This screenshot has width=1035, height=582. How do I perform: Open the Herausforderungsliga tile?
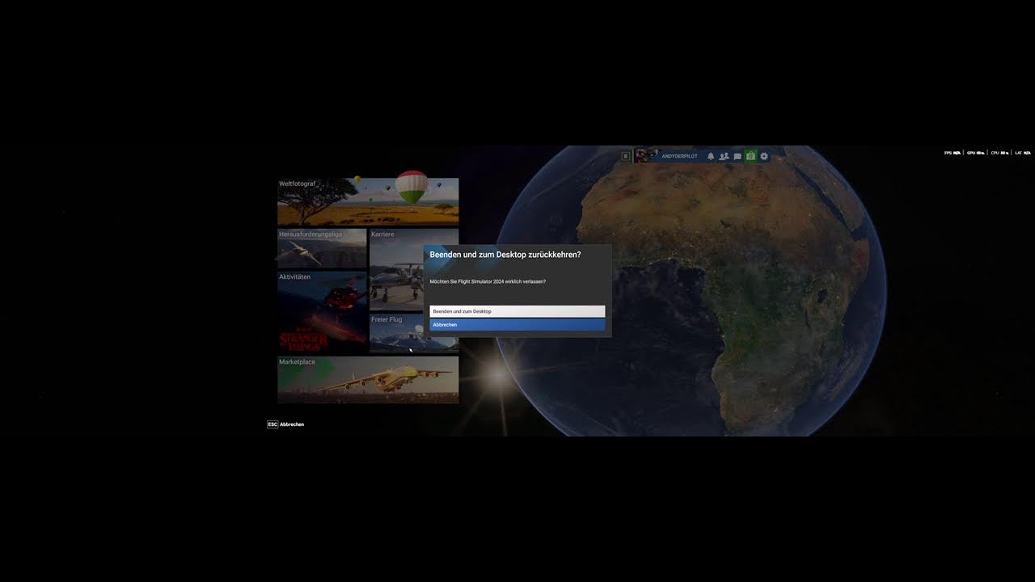[x=322, y=248]
